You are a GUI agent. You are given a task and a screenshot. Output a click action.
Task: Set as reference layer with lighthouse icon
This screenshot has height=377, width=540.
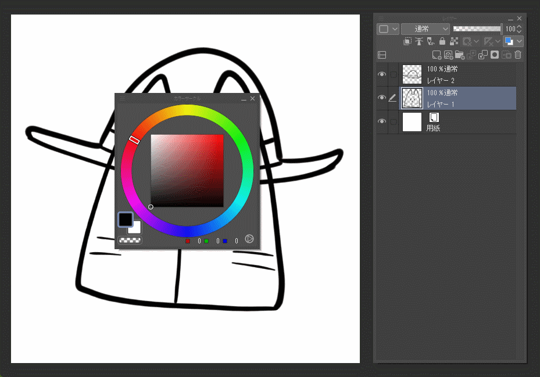pos(419,41)
